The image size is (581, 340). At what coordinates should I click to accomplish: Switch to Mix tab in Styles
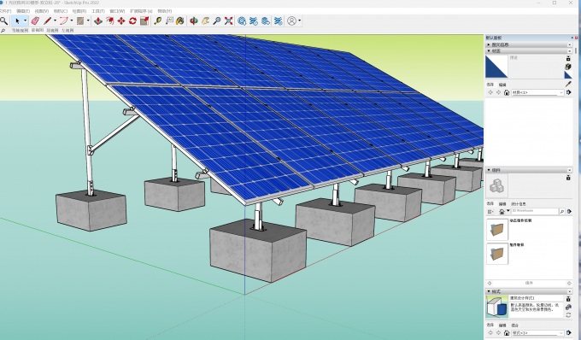coord(514,325)
